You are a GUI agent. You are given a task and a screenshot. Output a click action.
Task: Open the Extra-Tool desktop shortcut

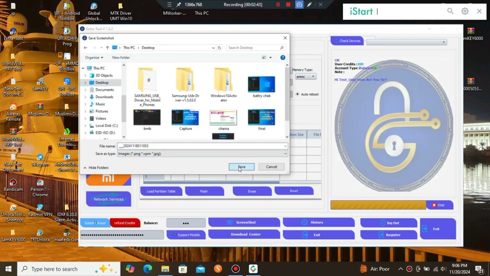[x=13, y=33]
